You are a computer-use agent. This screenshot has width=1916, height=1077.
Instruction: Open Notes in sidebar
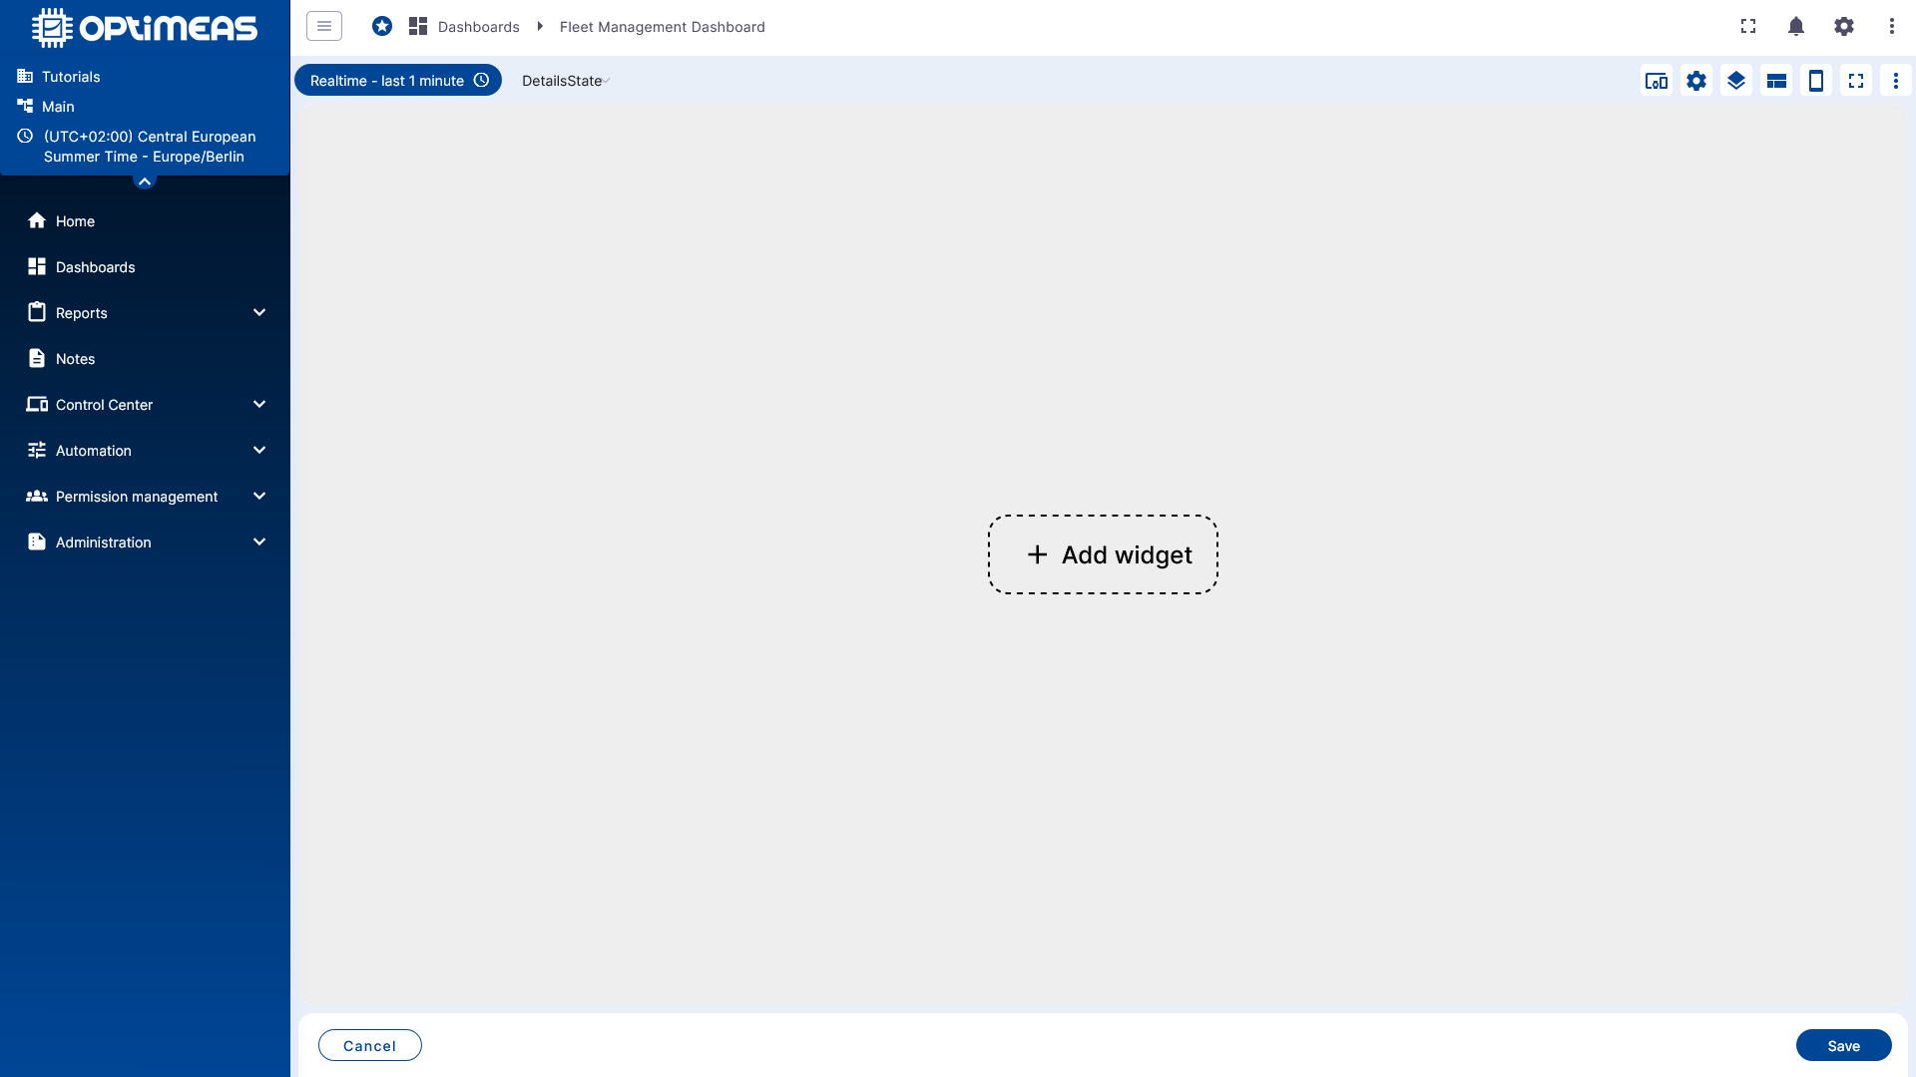pyautogui.click(x=145, y=359)
